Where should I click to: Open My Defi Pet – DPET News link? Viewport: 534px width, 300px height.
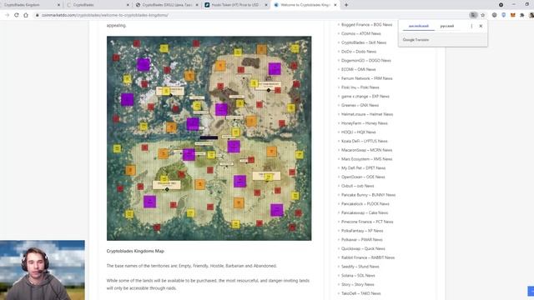(364, 168)
